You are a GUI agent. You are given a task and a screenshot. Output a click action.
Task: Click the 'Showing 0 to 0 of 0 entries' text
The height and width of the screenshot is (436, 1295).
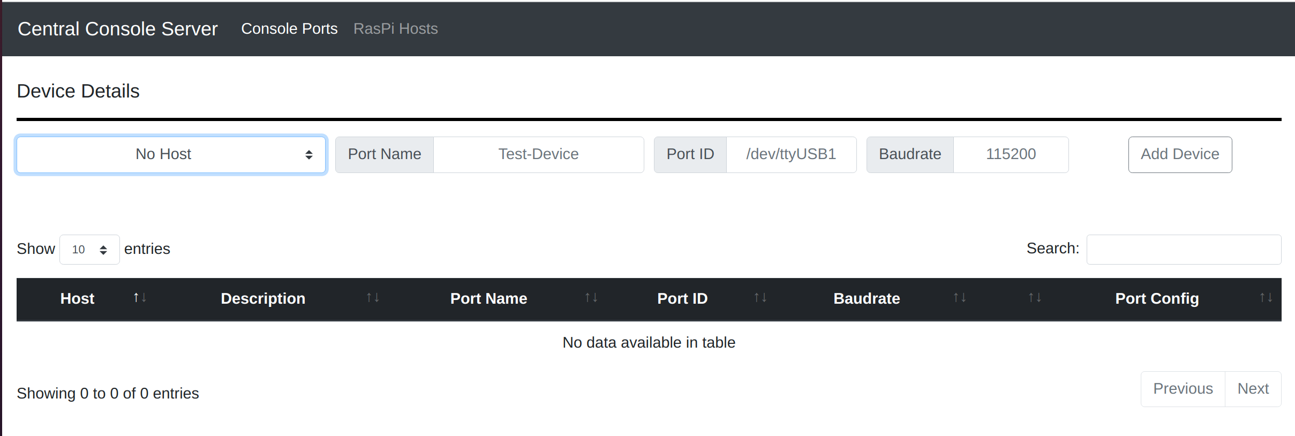coord(108,393)
